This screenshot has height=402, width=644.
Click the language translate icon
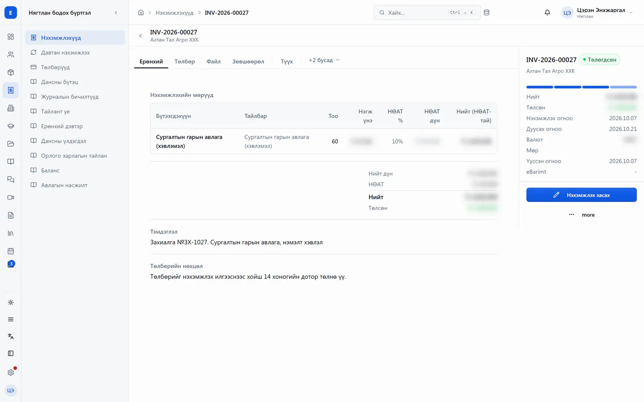(11, 336)
